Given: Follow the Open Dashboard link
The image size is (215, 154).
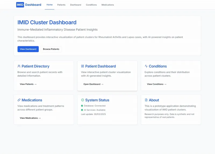Looking at the screenshot, I should click(x=93, y=84).
